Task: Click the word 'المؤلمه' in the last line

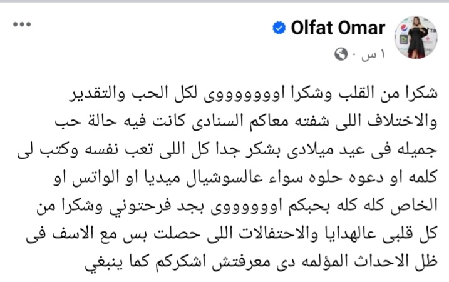Action: (314, 262)
